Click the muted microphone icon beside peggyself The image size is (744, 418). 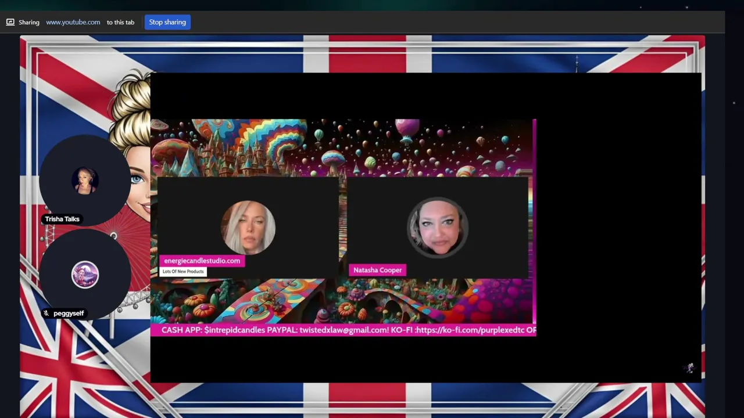pyautogui.click(x=46, y=313)
